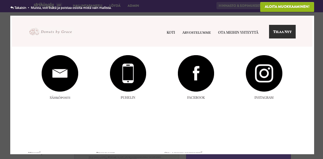Open the Koti menu item
This screenshot has height=159, width=323.
(171, 32)
